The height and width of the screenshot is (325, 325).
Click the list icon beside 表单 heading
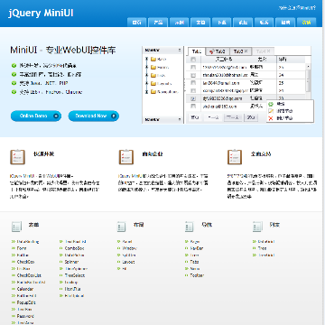click(16, 227)
